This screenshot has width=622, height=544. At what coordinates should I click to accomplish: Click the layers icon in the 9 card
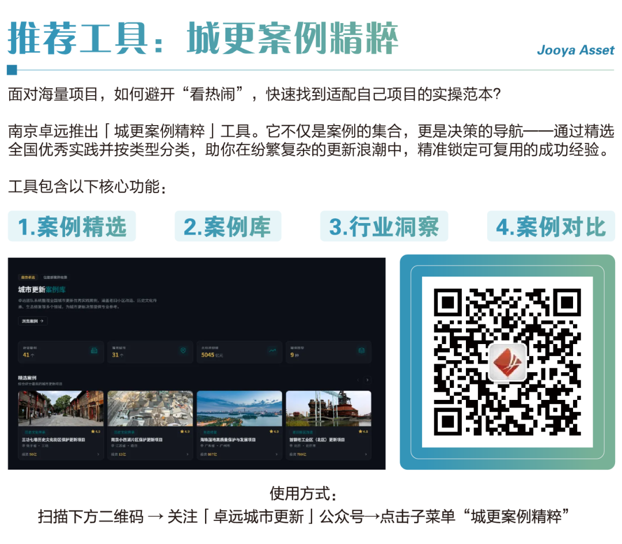click(361, 350)
